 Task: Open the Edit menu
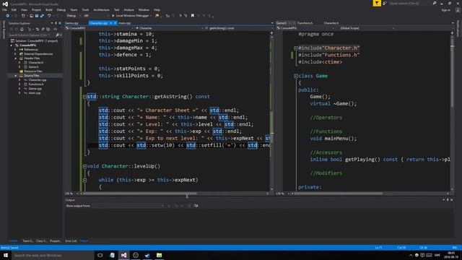pos(14,9)
